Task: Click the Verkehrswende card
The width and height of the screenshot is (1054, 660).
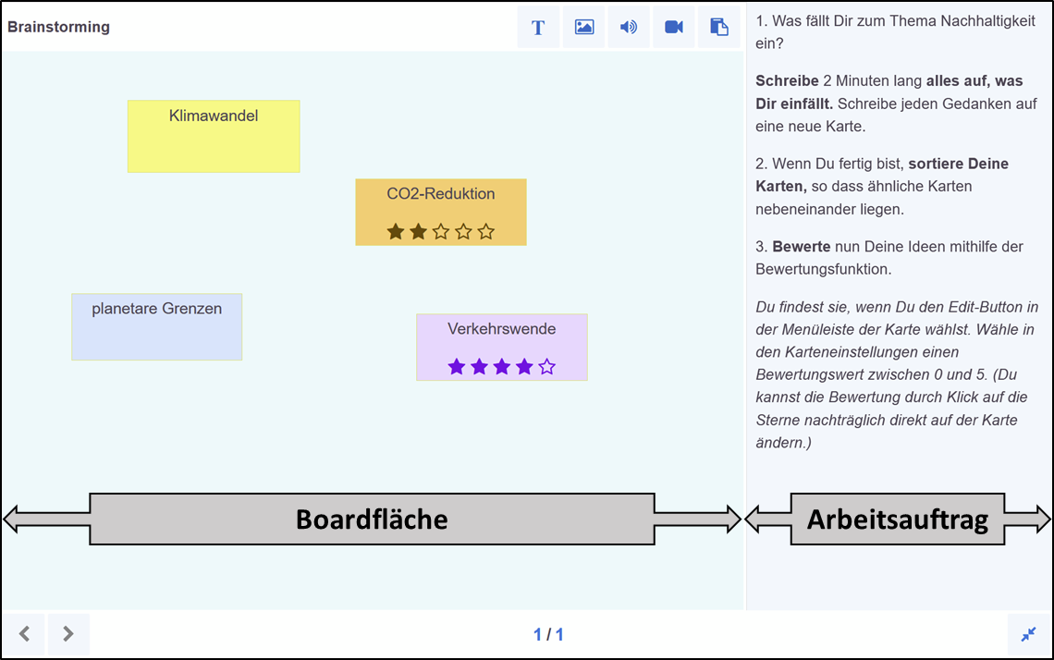Action: [x=502, y=328]
